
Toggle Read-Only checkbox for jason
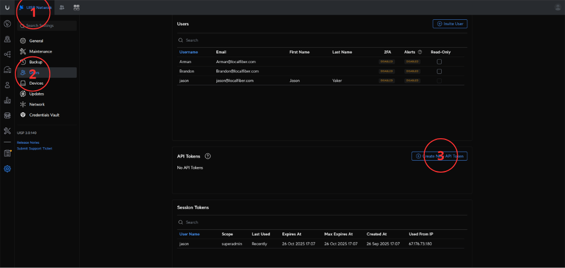pyautogui.click(x=439, y=81)
